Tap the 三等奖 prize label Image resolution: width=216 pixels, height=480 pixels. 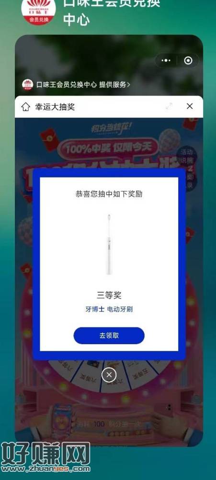pyautogui.click(x=109, y=295)
